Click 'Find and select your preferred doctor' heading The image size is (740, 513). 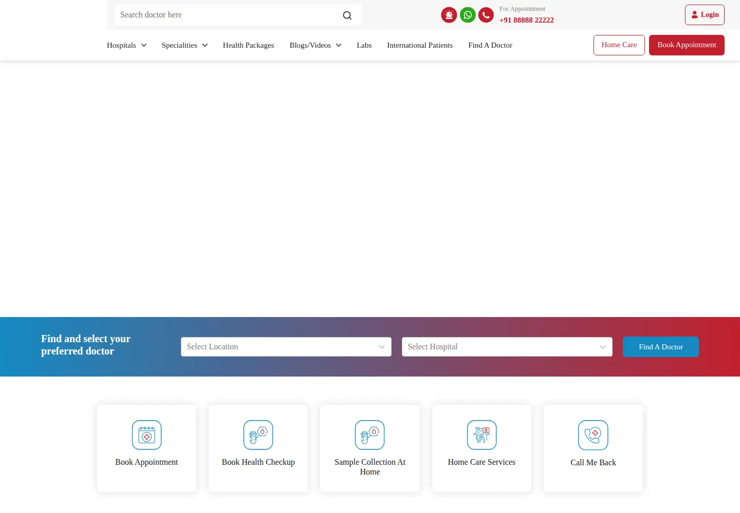[x=86, y=345]
